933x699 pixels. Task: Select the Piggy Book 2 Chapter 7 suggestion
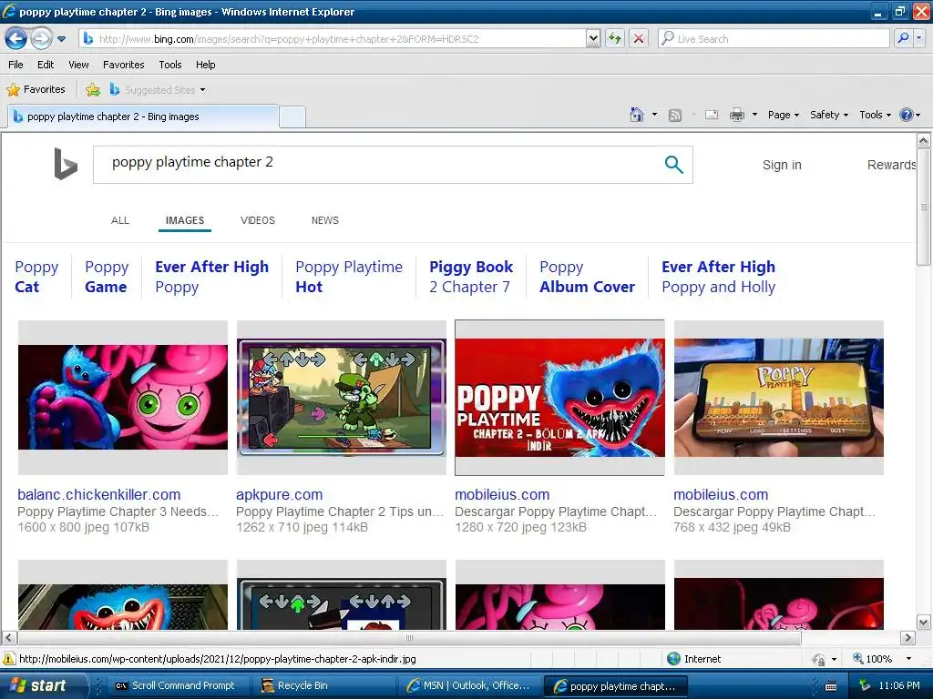point(471,277)
